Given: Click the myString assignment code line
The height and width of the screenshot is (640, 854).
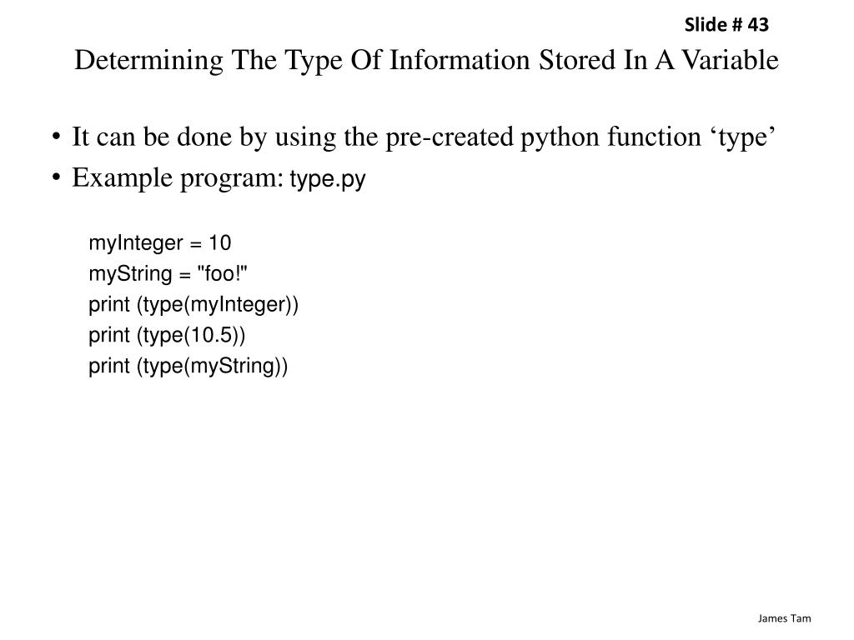Looking at the screenshot, I should point(168,274).
